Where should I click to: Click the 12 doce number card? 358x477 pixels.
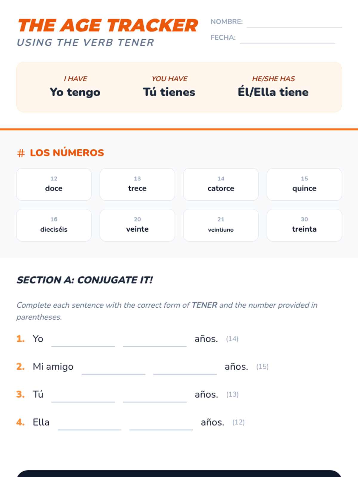pos(54,185)
